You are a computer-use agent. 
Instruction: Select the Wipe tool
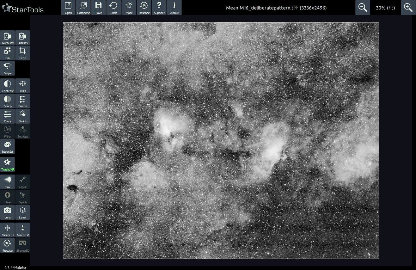point(8,68)
